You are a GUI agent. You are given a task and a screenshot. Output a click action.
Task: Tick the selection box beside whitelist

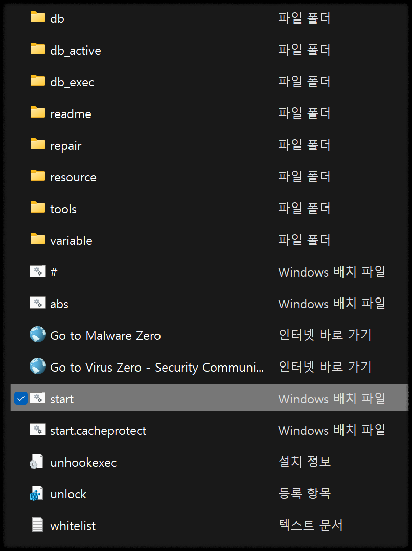pyautogui.click(x=20, y=524)
